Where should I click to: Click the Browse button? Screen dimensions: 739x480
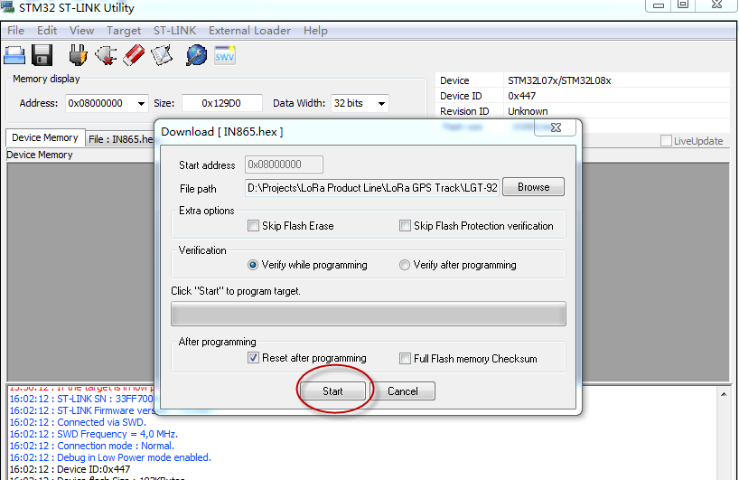click(534, 187)
